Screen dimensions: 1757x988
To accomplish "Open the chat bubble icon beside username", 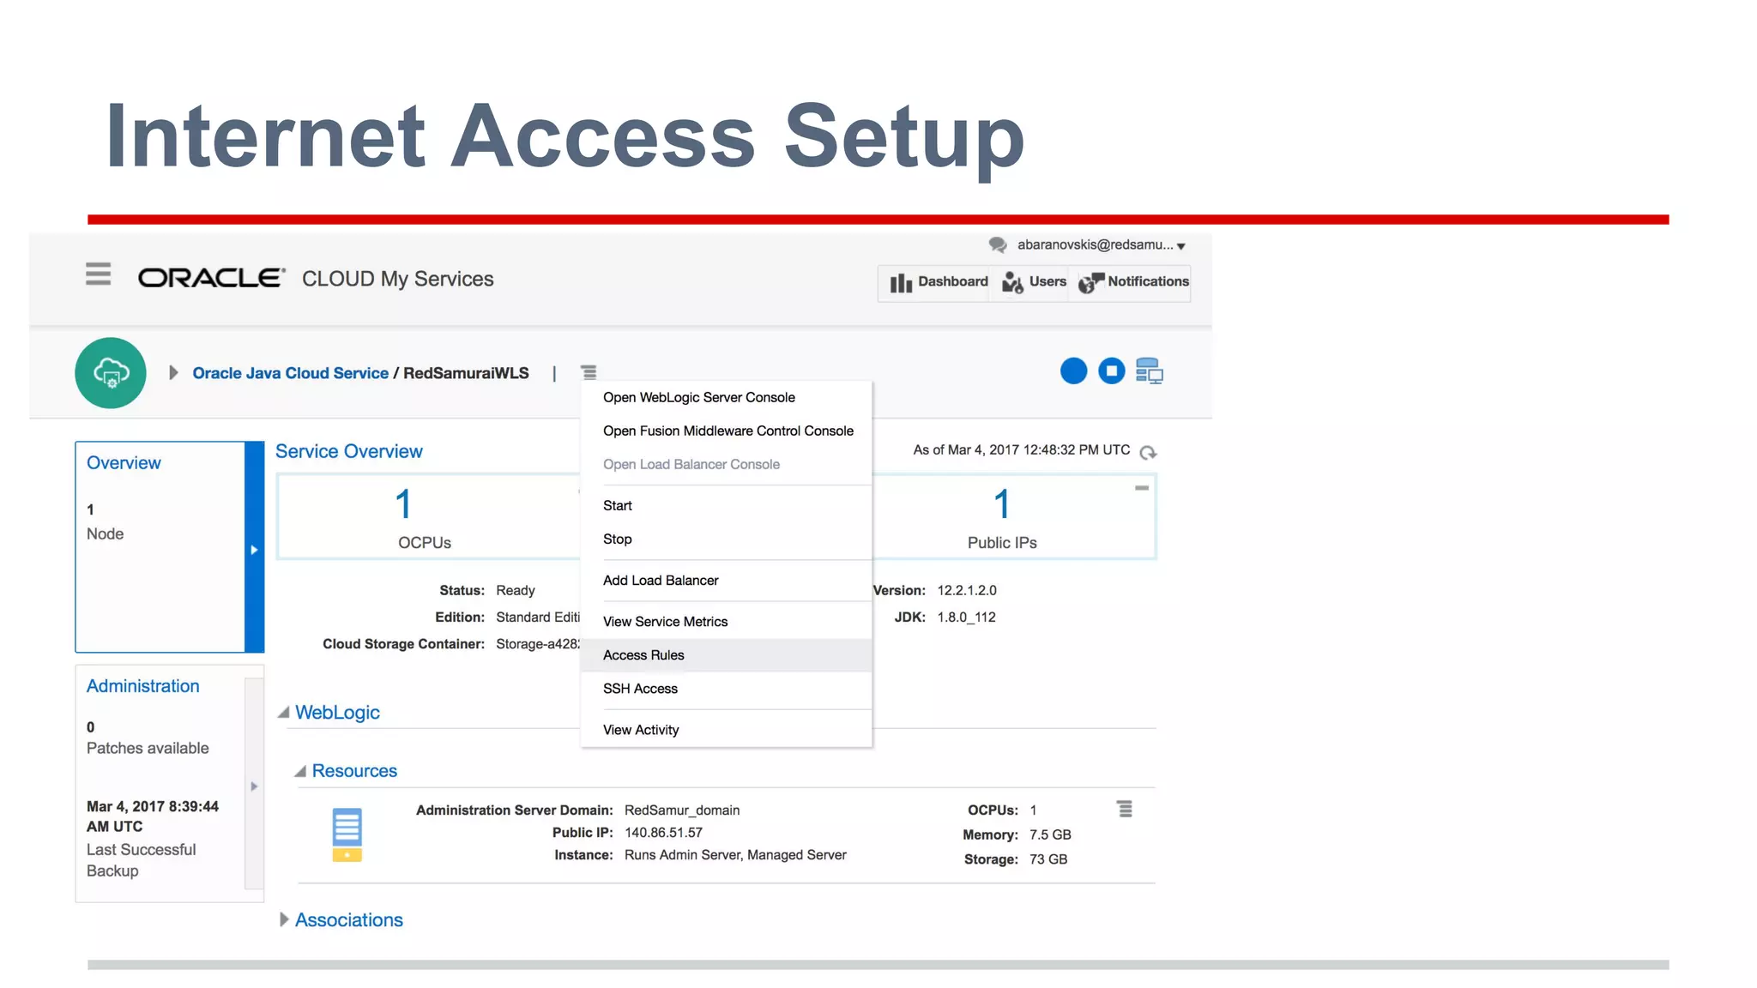I will tap(997, 245).
